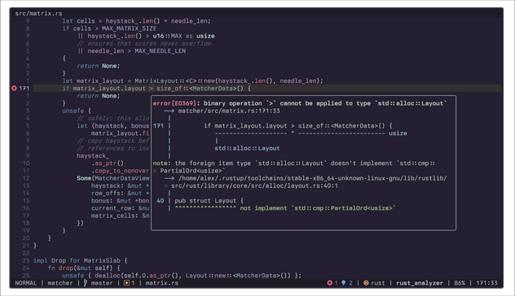Click the 'master' branch name
This screenshot has height=296, width=515.
click(102, 283)
